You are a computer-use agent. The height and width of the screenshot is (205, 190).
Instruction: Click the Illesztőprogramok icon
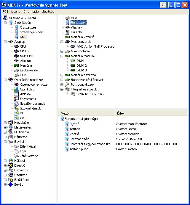tap(16, 104)
